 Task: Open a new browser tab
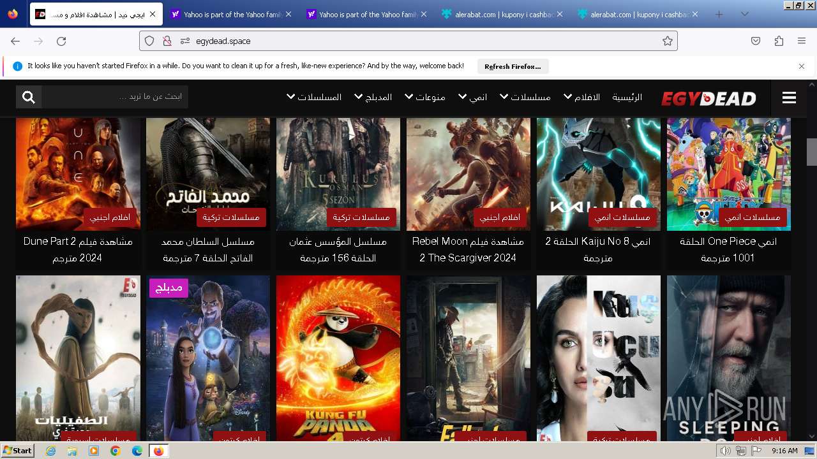pos(719,14)
